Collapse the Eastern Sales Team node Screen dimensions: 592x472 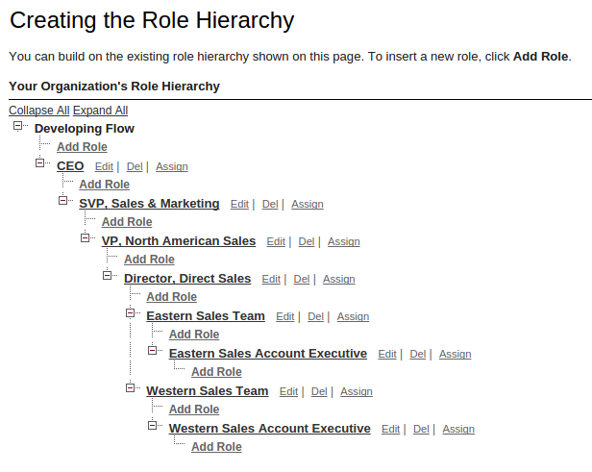click(x=131, y=313)
